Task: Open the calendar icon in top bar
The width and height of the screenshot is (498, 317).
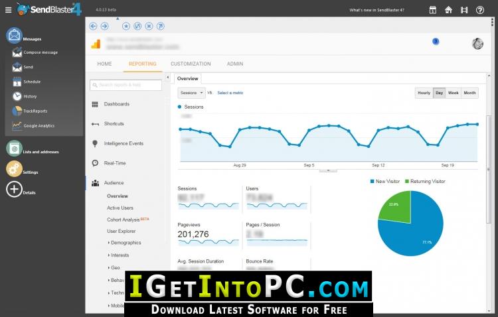Action: coord(432,10)
